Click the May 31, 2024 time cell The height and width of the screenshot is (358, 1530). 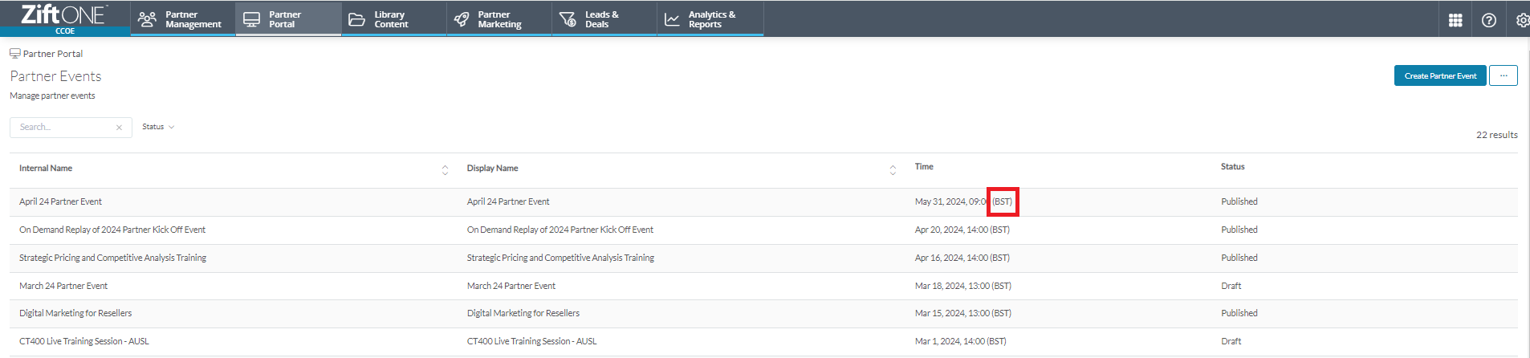pos(963,201)
